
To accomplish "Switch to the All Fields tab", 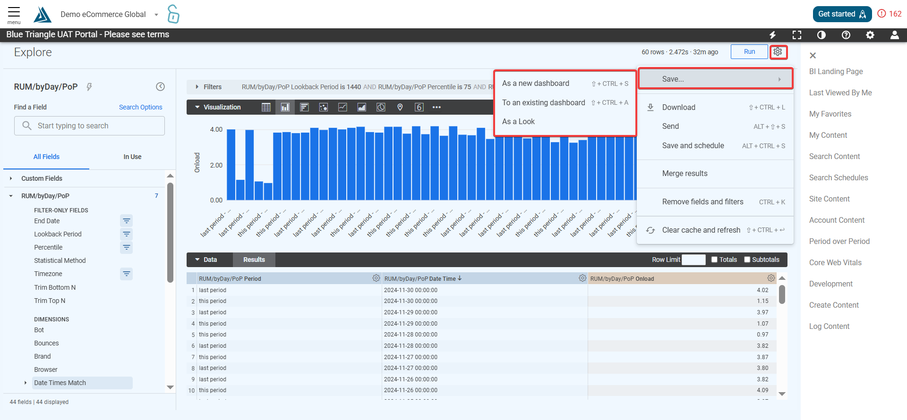I will click(46, 157).
